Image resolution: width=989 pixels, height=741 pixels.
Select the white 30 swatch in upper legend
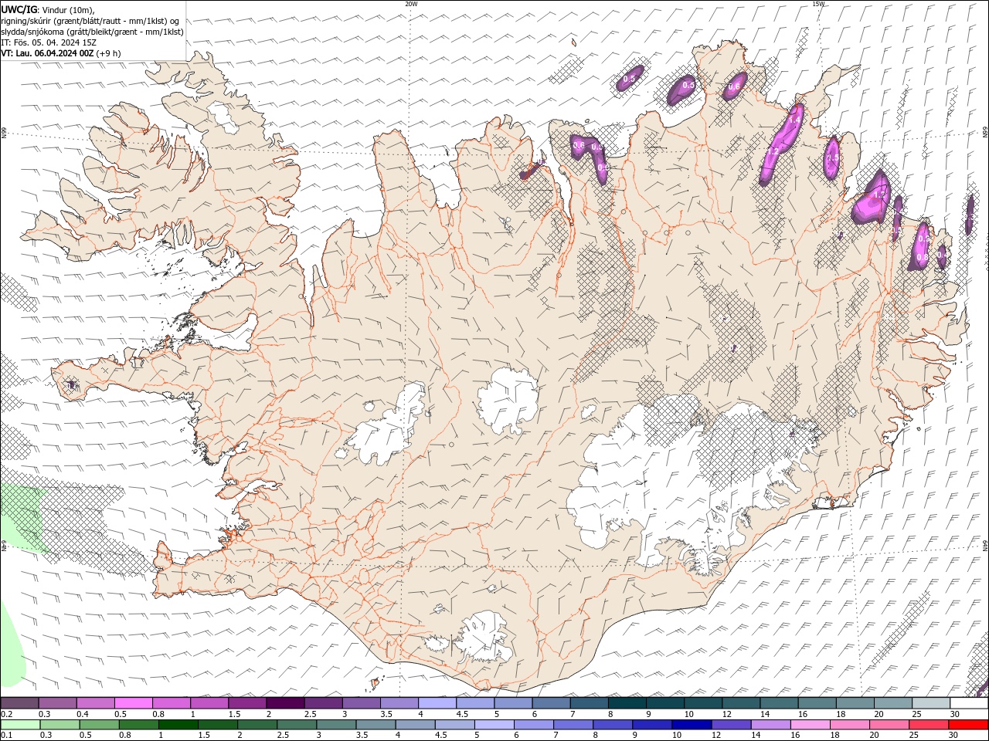(968, 703)
